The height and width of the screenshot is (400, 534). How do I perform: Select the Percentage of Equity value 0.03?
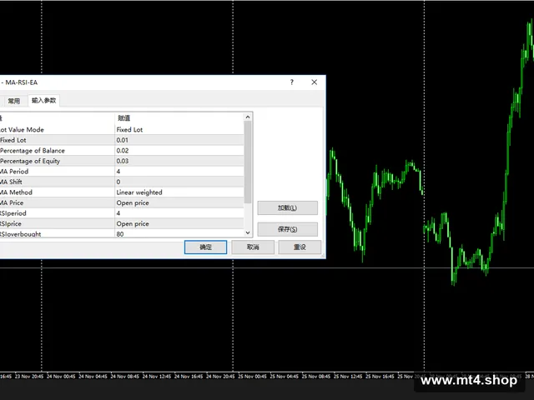123,161
